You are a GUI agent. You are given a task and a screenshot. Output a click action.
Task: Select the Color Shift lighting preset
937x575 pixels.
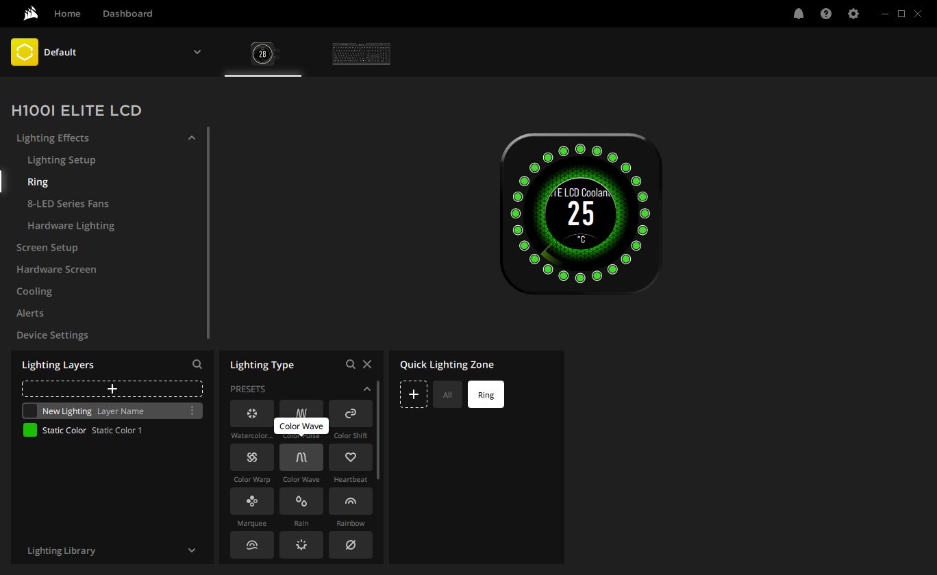point(351,413)
